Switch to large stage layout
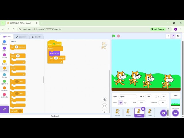 (x=173, y=36)
